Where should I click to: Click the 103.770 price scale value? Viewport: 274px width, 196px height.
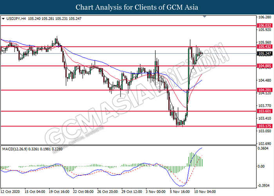click(x=265, y=106)
